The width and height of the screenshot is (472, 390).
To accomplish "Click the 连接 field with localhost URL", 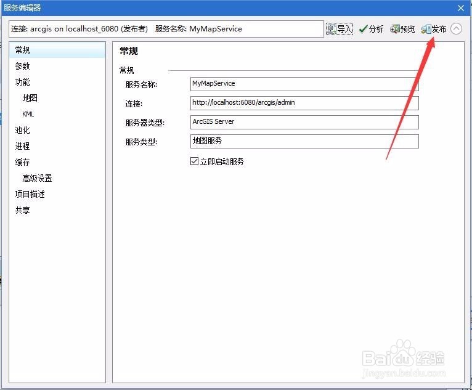I will point(304,103).
